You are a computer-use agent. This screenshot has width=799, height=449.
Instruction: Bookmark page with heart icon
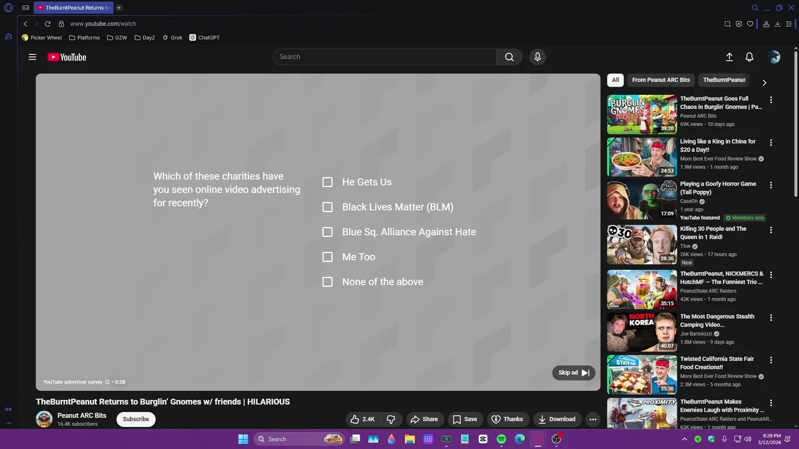tap(750, 24)
